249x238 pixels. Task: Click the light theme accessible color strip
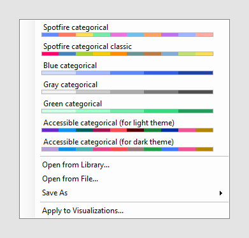[127, 130]
